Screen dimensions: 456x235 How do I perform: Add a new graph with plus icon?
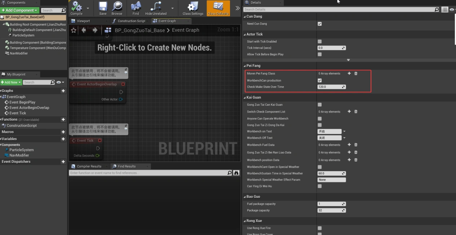click(x=63, y=91)
